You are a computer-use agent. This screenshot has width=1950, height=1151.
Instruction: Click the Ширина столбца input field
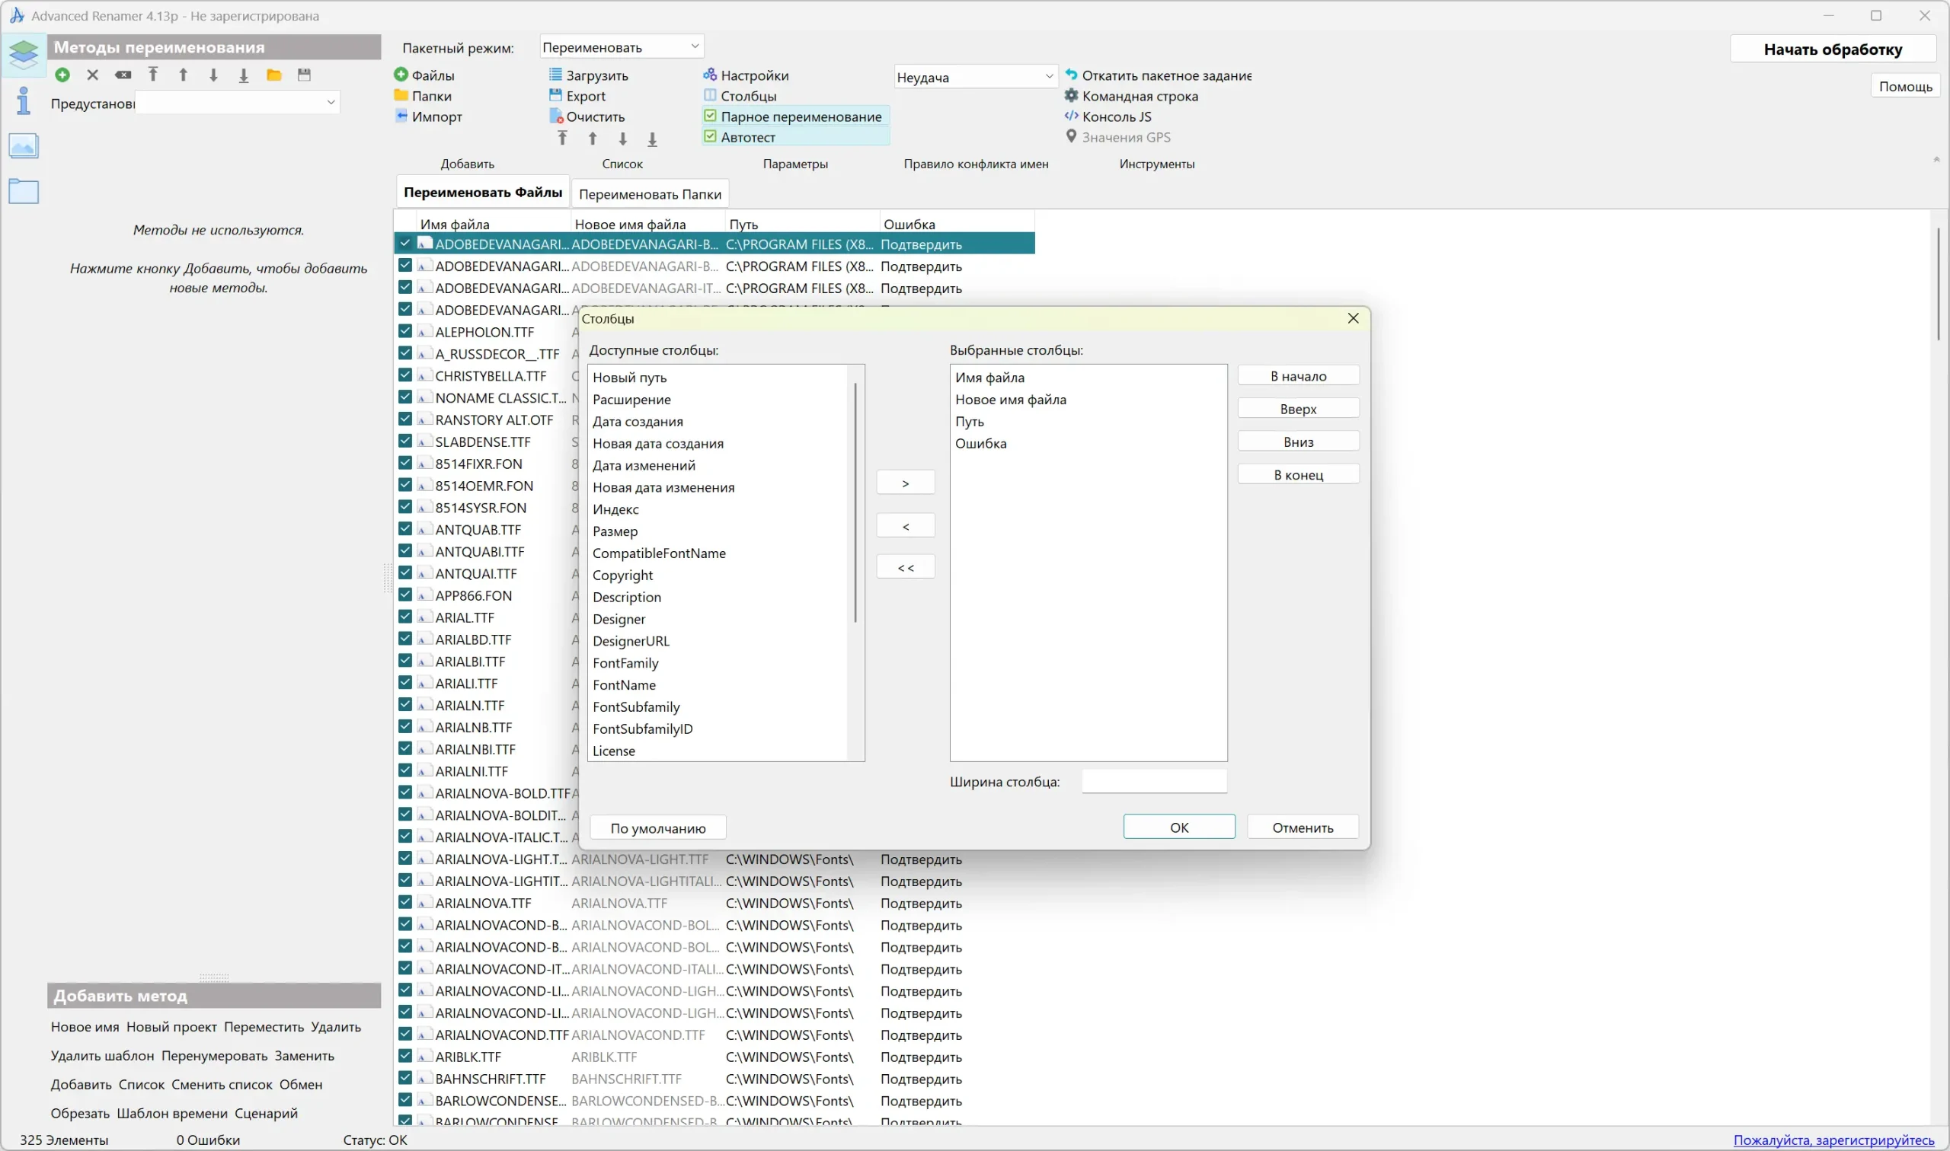1154,781
